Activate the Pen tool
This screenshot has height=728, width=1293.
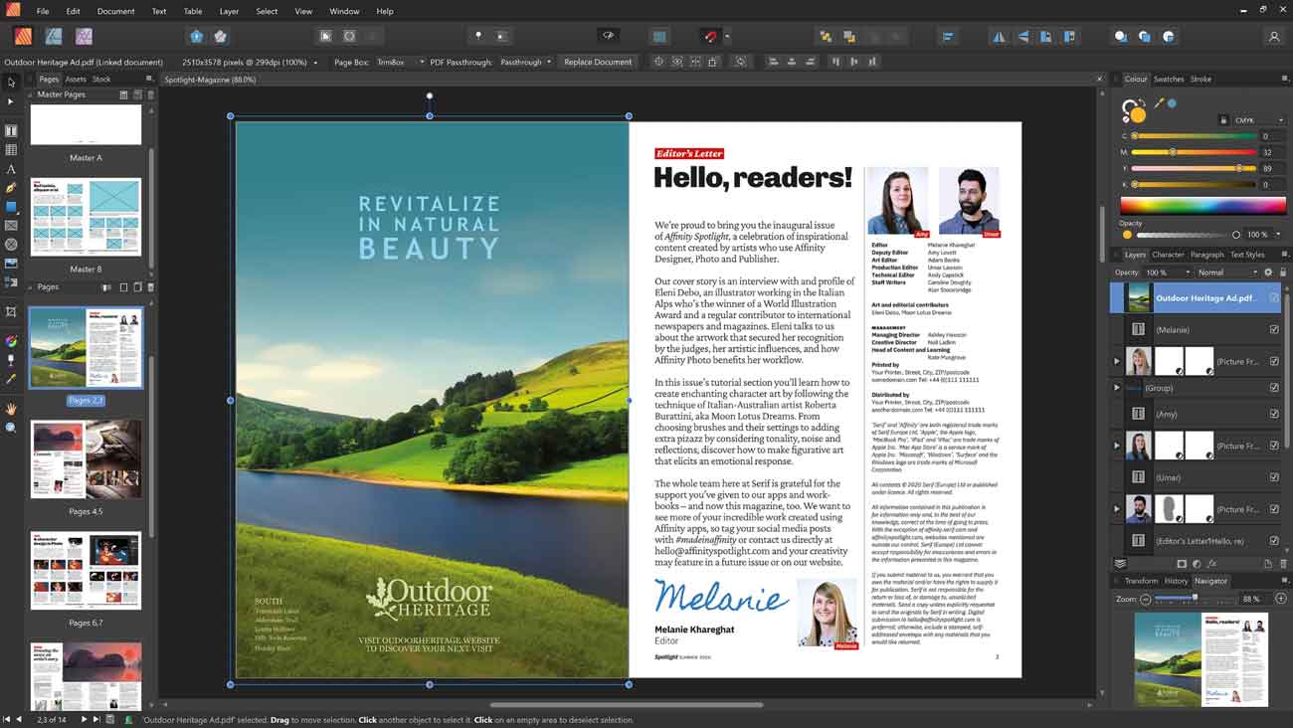pyautogui.click(x=11, y=189)
